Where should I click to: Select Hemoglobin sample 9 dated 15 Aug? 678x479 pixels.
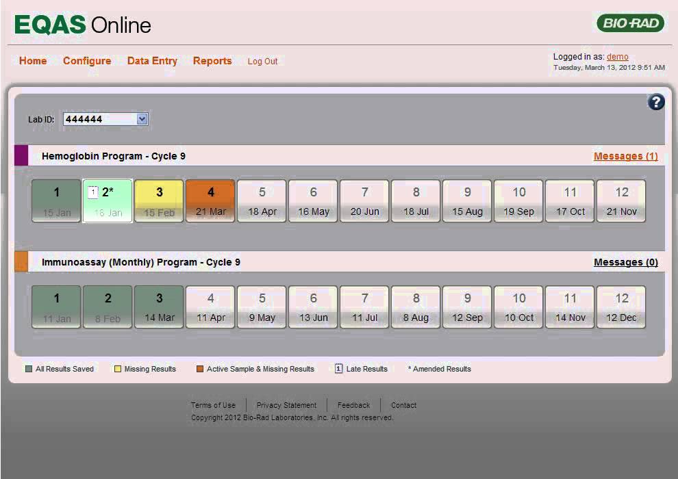[468, 201]
